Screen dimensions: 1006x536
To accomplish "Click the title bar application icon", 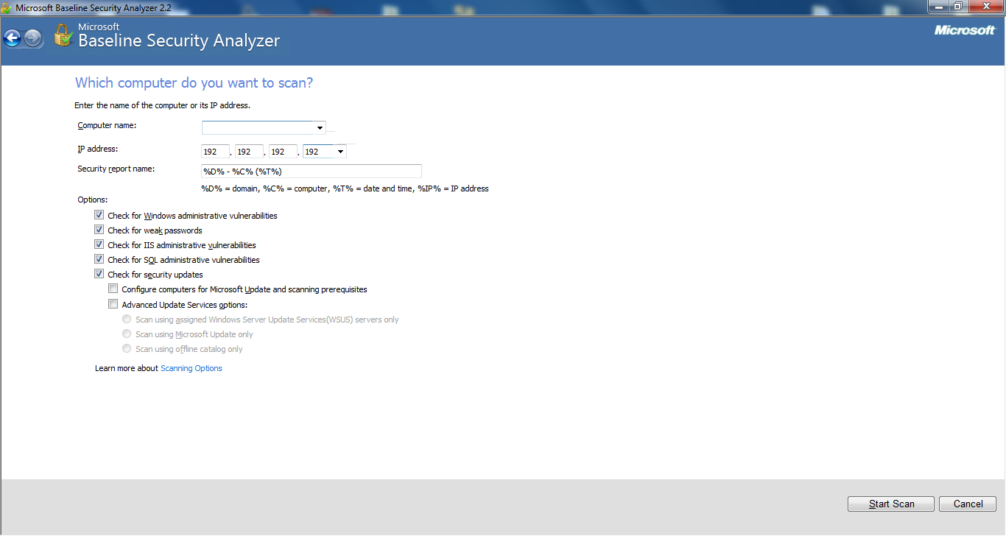I will [x=7, y=7].
